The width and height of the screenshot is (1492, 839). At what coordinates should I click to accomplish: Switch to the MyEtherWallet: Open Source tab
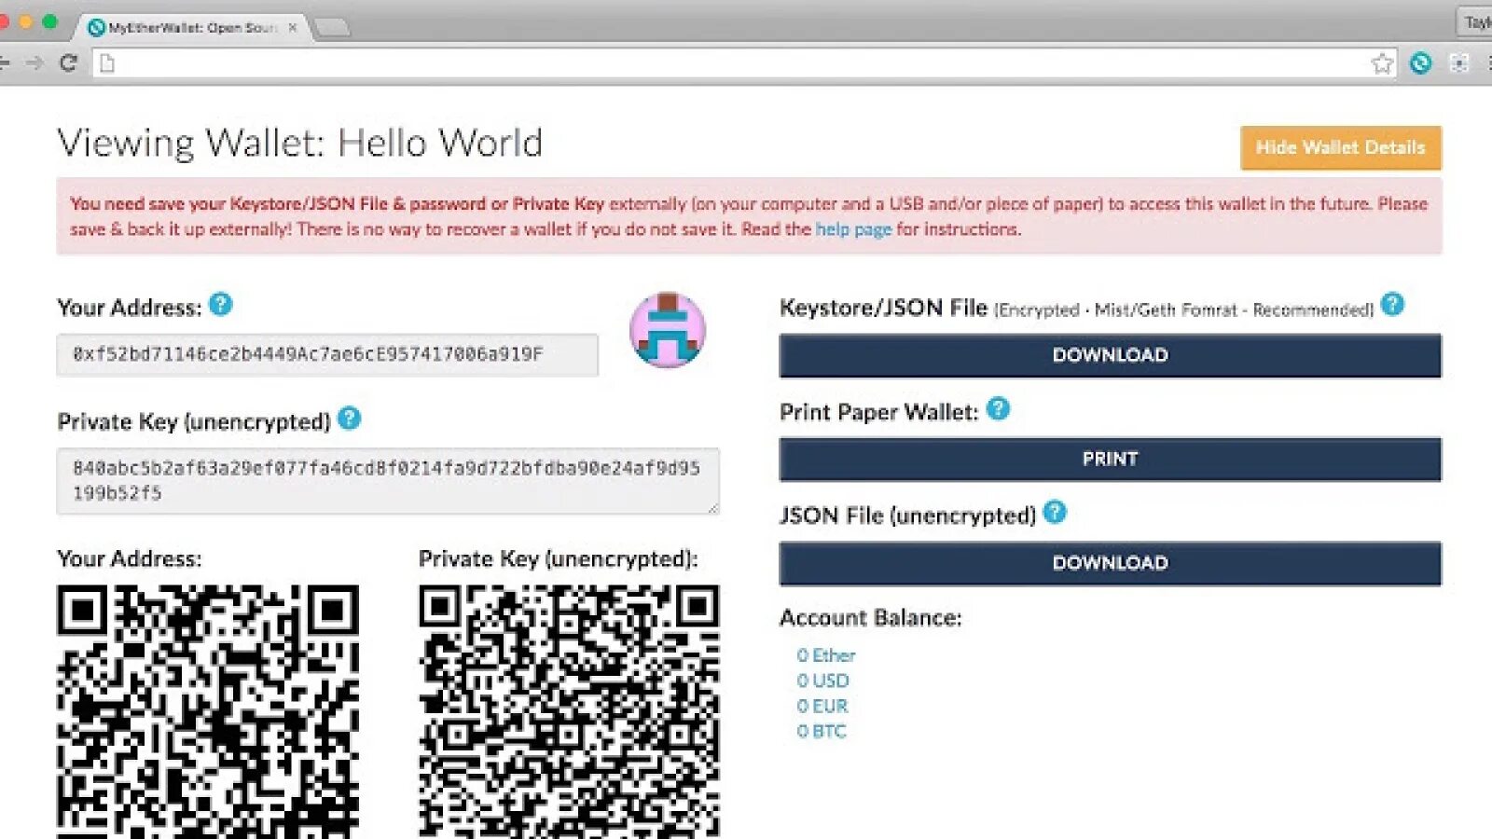191,28
